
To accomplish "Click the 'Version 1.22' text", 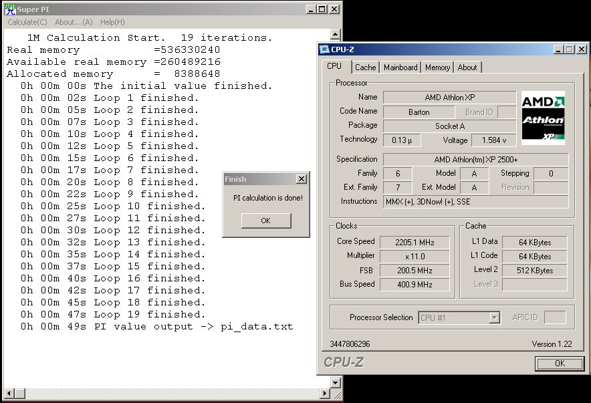I will tap(552, 344).
